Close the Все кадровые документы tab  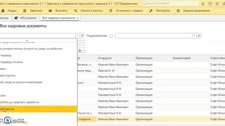click(x=78, y=18)
